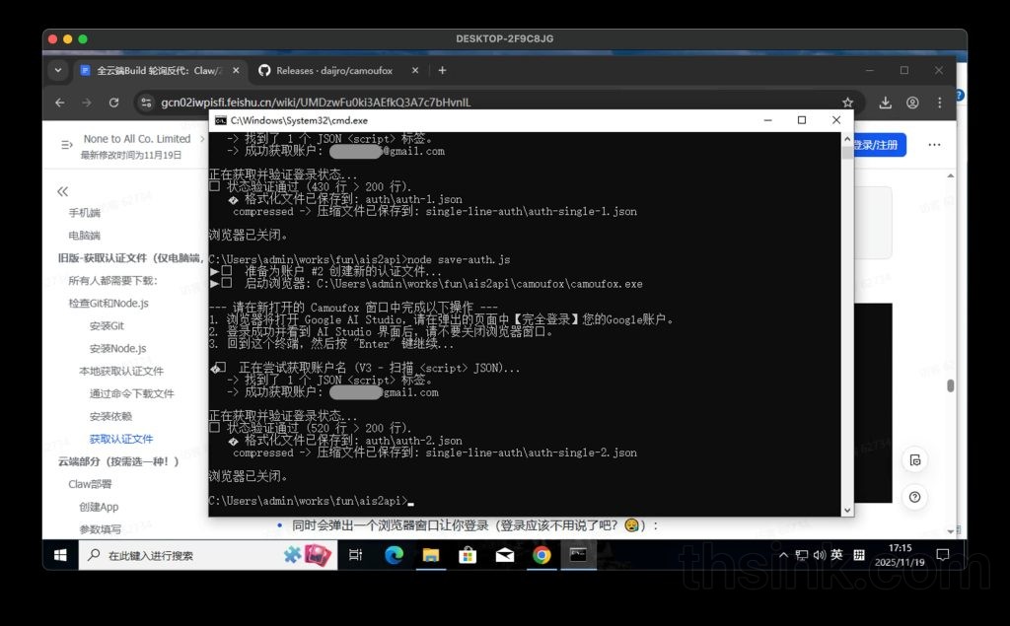Collapse the sidebar with double-chevron icon

point(63,191)
